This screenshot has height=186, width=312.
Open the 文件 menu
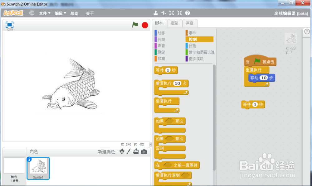(x=44, y=13)
